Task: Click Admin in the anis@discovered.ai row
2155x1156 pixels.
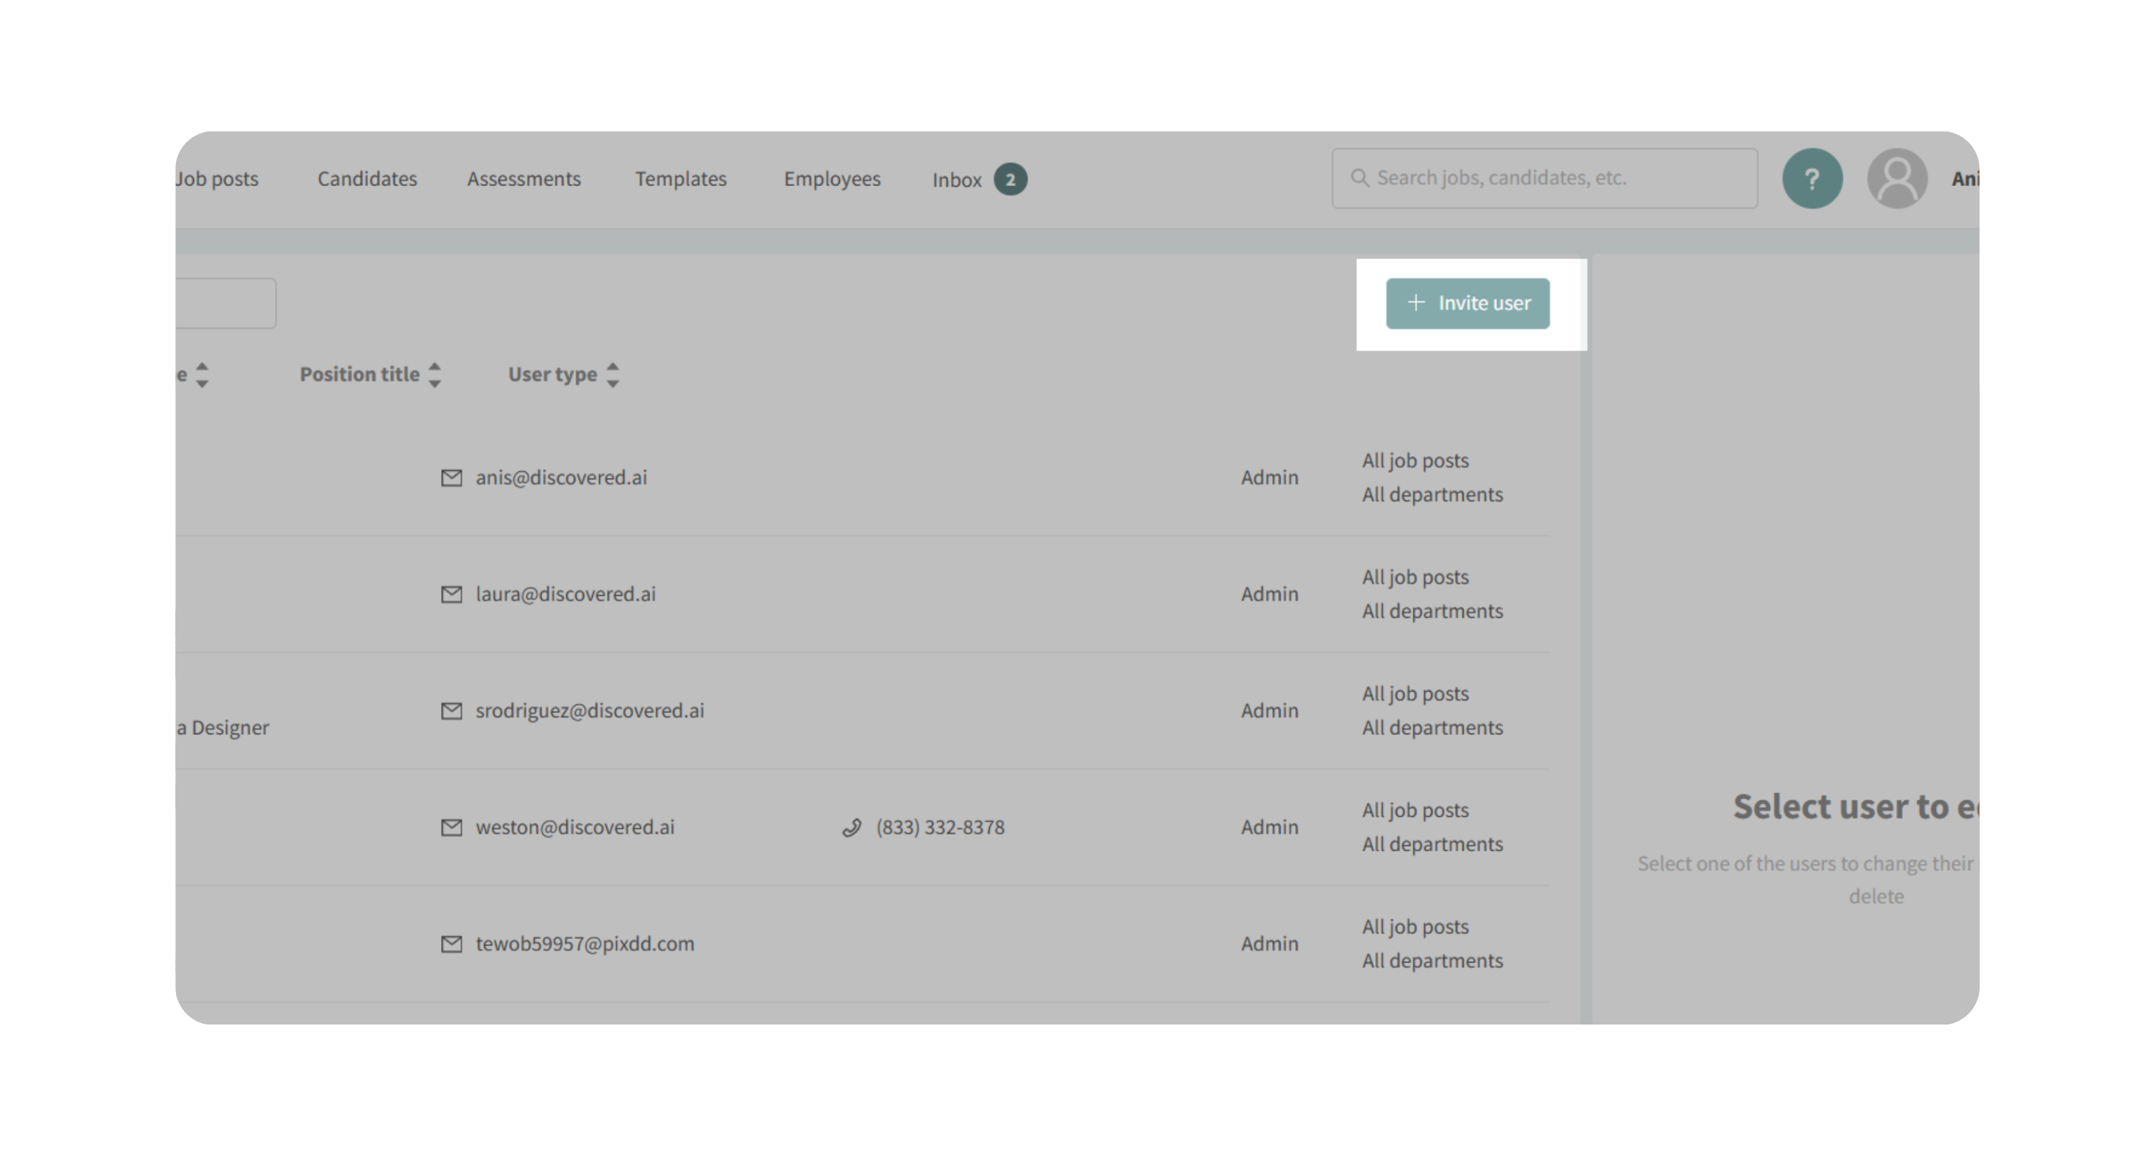Action: (1269, 478)
